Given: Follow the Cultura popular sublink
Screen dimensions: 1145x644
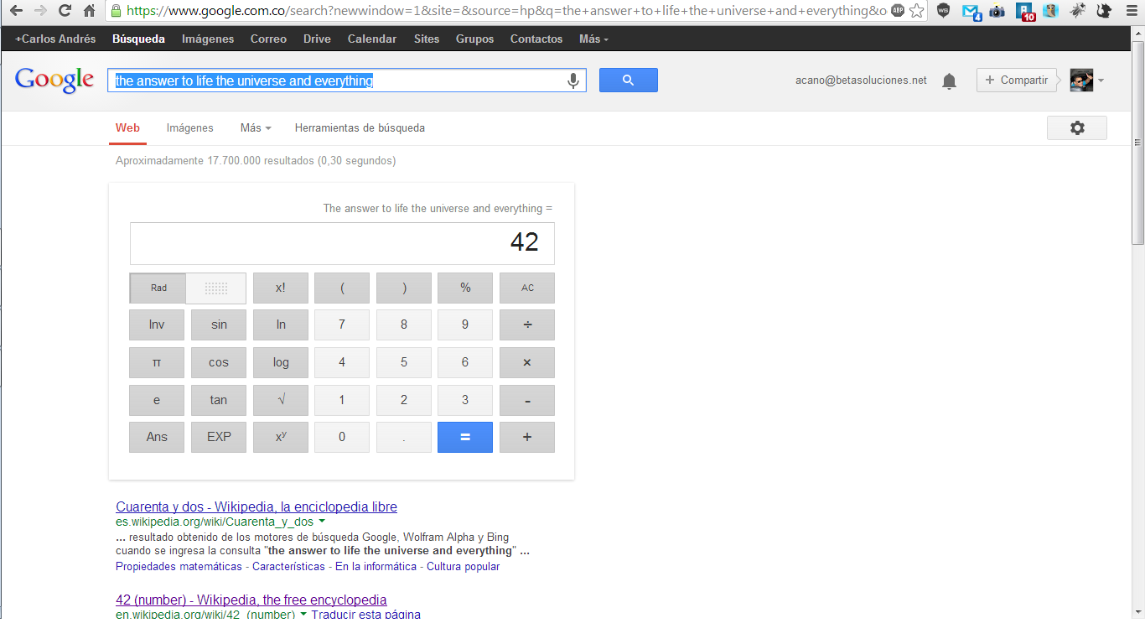Looking at the screenshot, I should point(464,567).
